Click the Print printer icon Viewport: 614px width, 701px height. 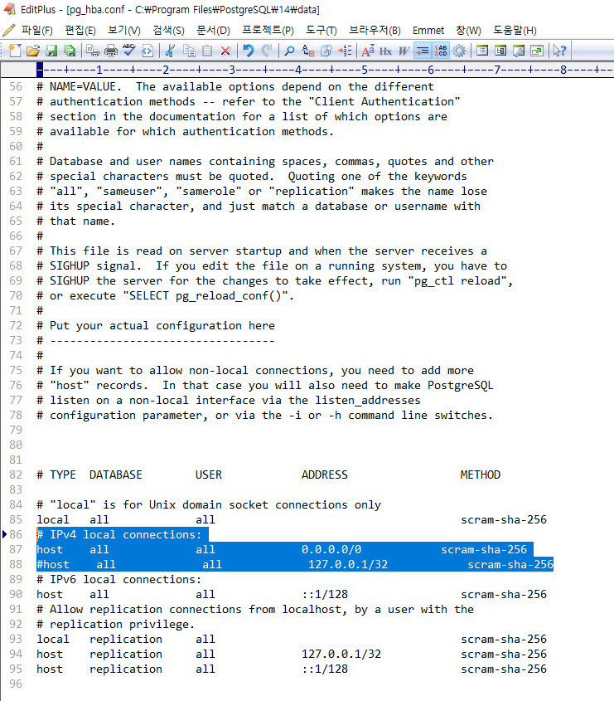[111, 51]
